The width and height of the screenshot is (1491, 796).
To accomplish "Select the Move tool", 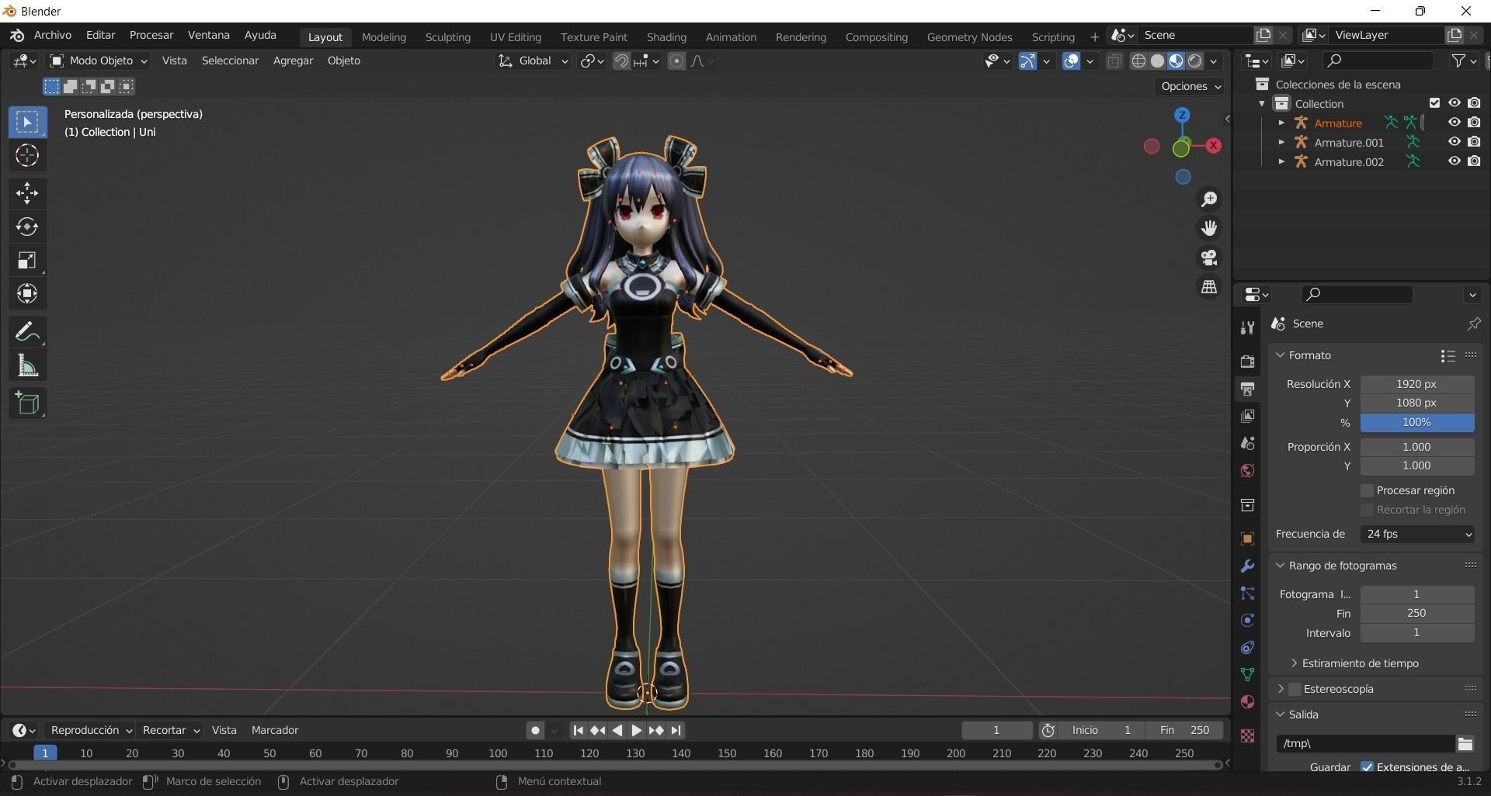I will coord(27,193).
